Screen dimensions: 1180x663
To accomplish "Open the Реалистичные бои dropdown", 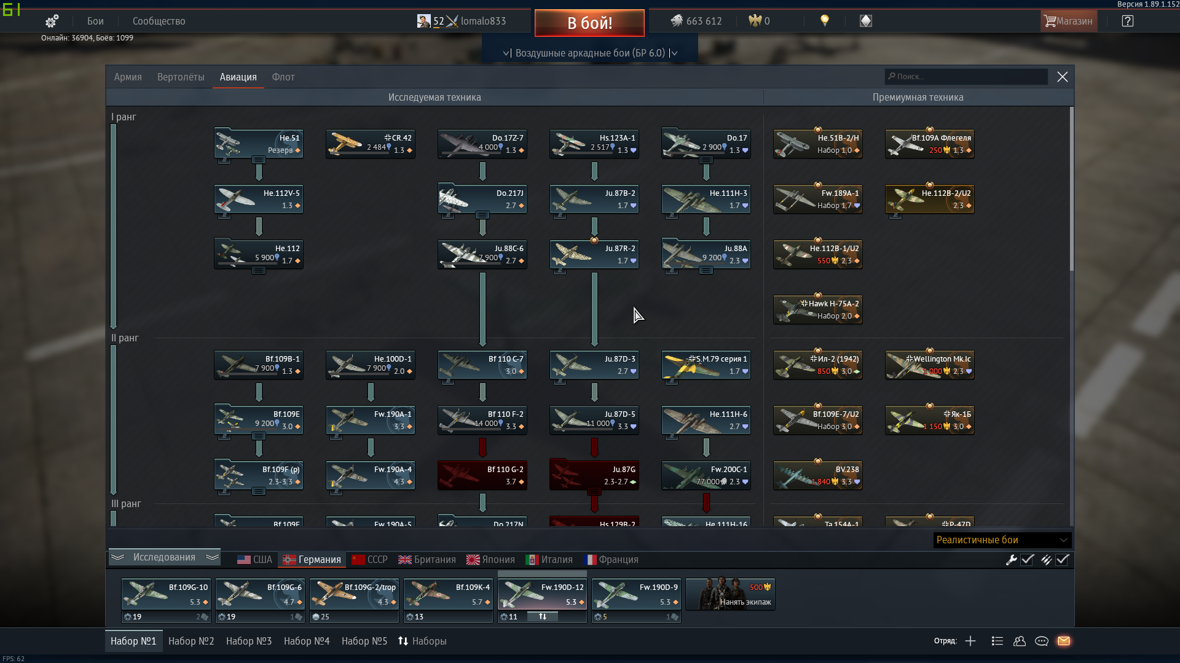I will tap(1002, 540).
